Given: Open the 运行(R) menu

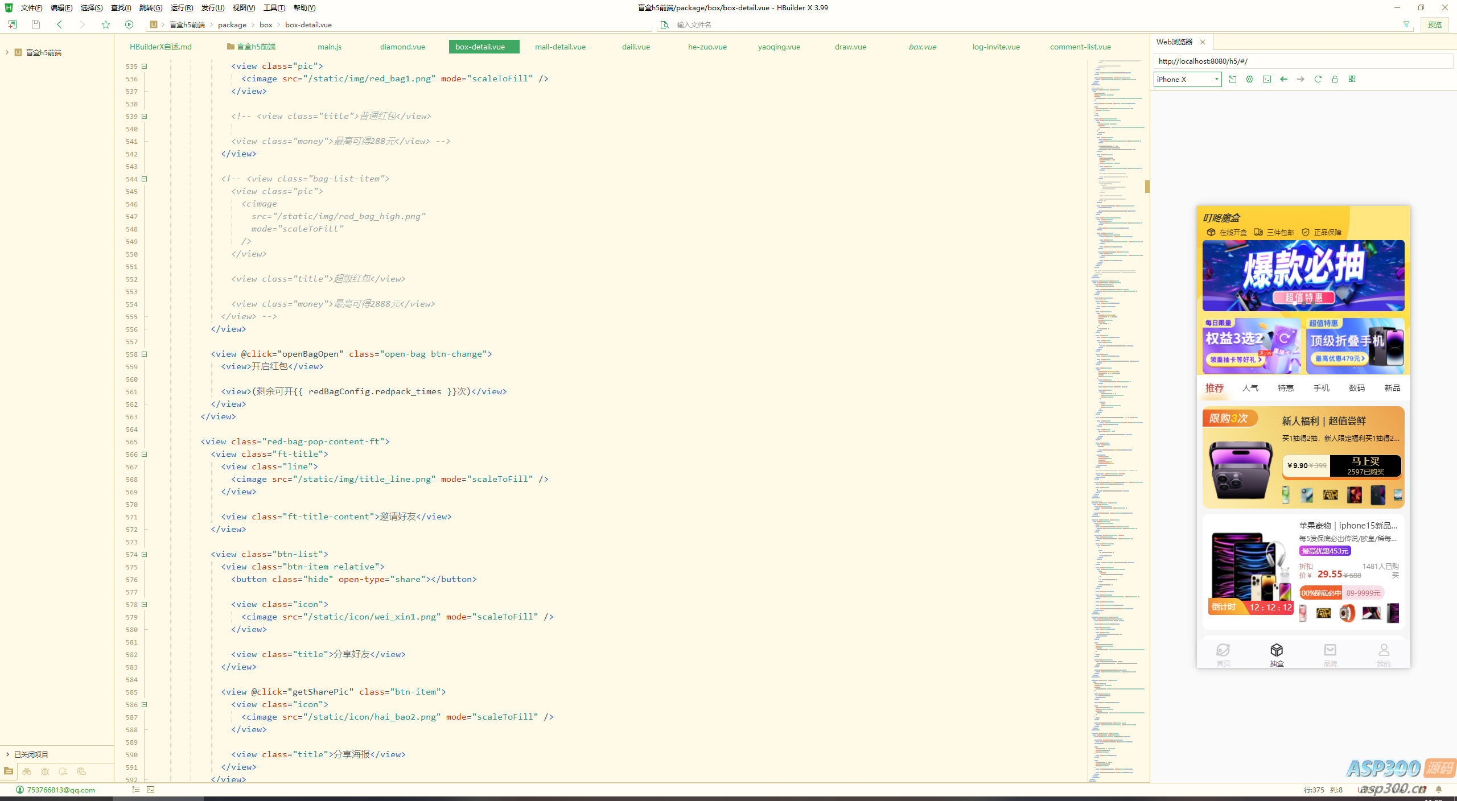Looking at the screenshot, I should 182,8.
